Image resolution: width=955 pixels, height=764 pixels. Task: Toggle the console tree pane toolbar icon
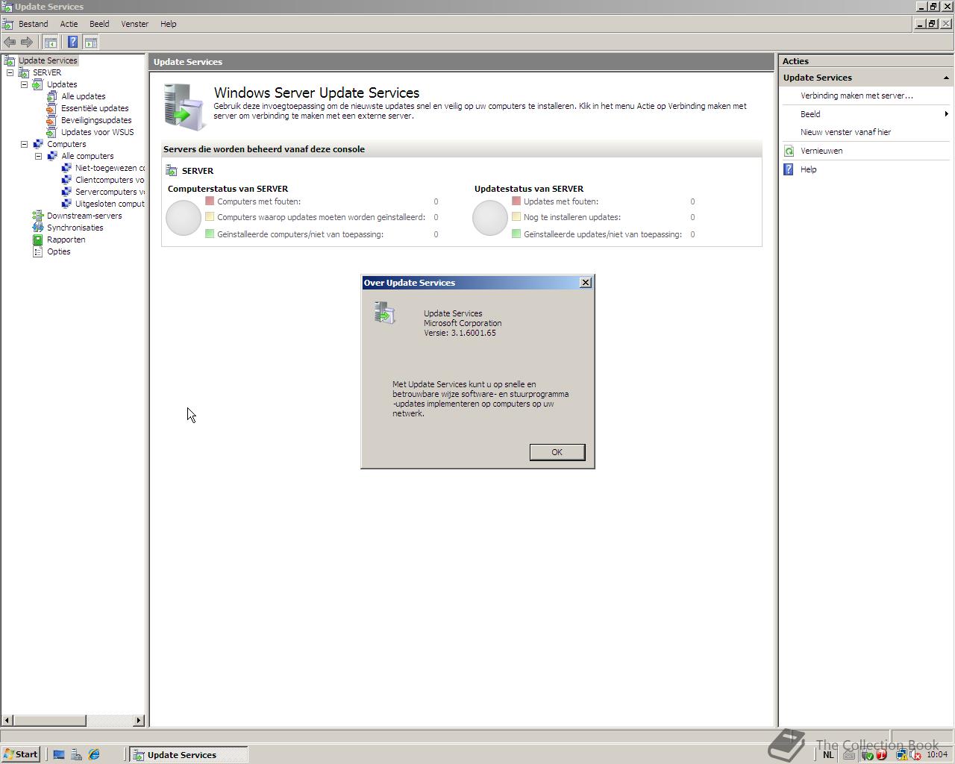50,43
